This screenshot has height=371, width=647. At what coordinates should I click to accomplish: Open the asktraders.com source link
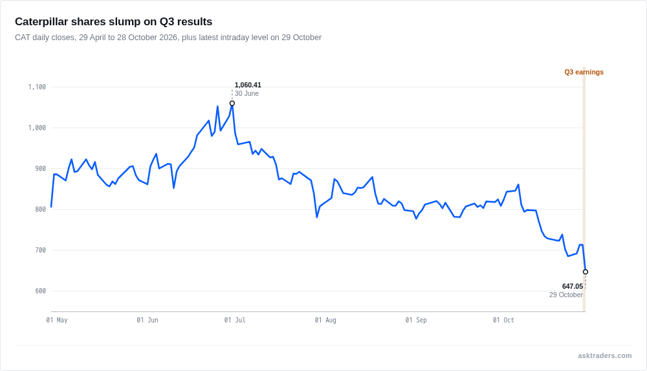point(604,355)
